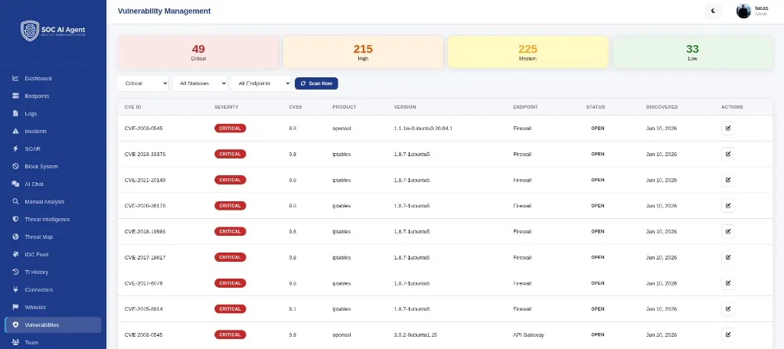The image size is (784, 349).
Task: Open the Block System ban icon
Action: click(x=15, y=167)
